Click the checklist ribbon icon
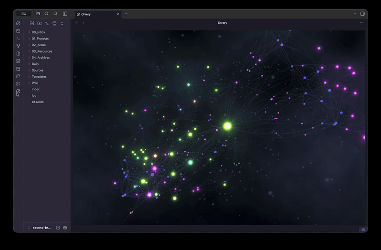This screenshot has height=250, width=381. pos(18,84)
